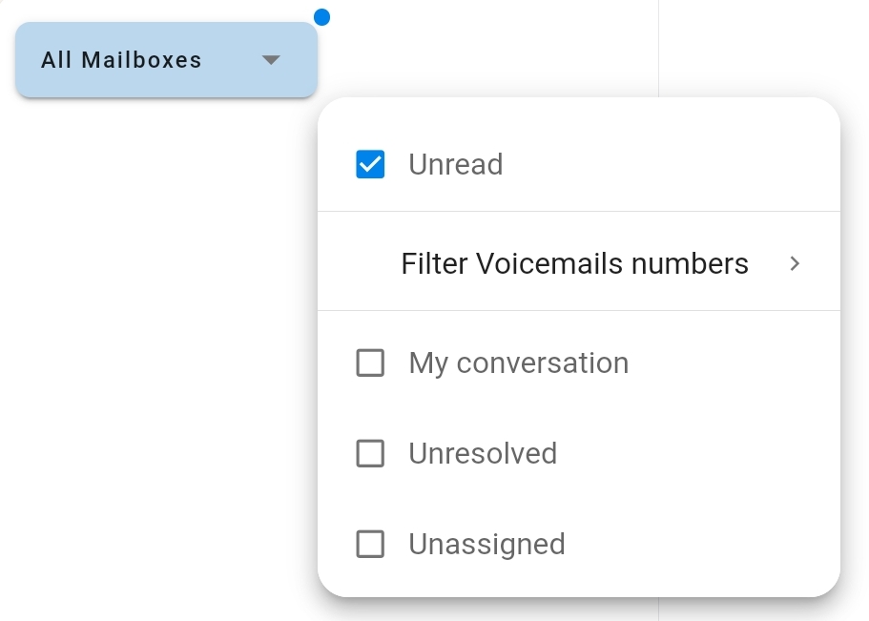Uncheck the Unread checkbox
This screenshot has width=869, height=621.
point(370,164)
